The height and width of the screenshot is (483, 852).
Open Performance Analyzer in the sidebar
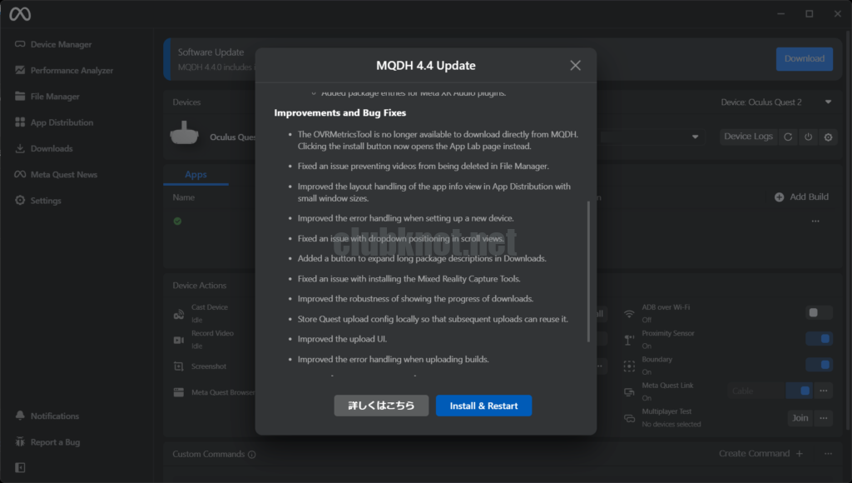72,71
